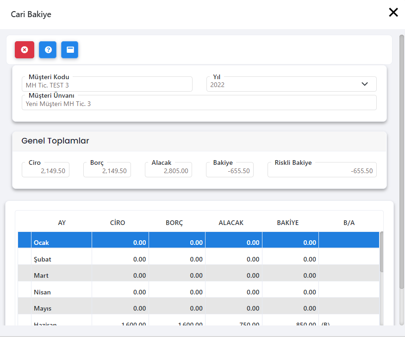Click the red cancel icon button
The image size is (405, 337).
pos(25,50)
